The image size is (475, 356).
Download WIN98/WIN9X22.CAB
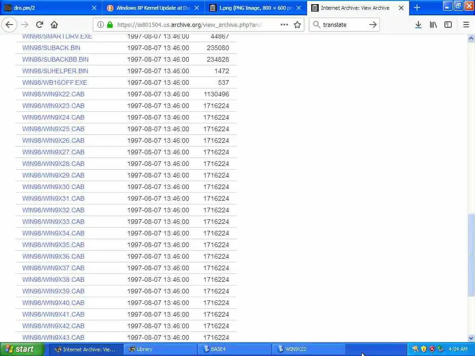tap(53, 94)
